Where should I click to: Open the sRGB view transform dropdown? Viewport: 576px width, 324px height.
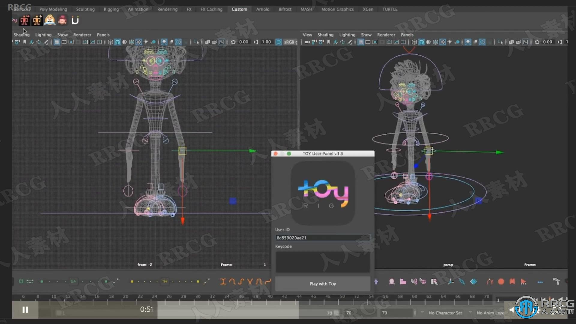point(290,42)
